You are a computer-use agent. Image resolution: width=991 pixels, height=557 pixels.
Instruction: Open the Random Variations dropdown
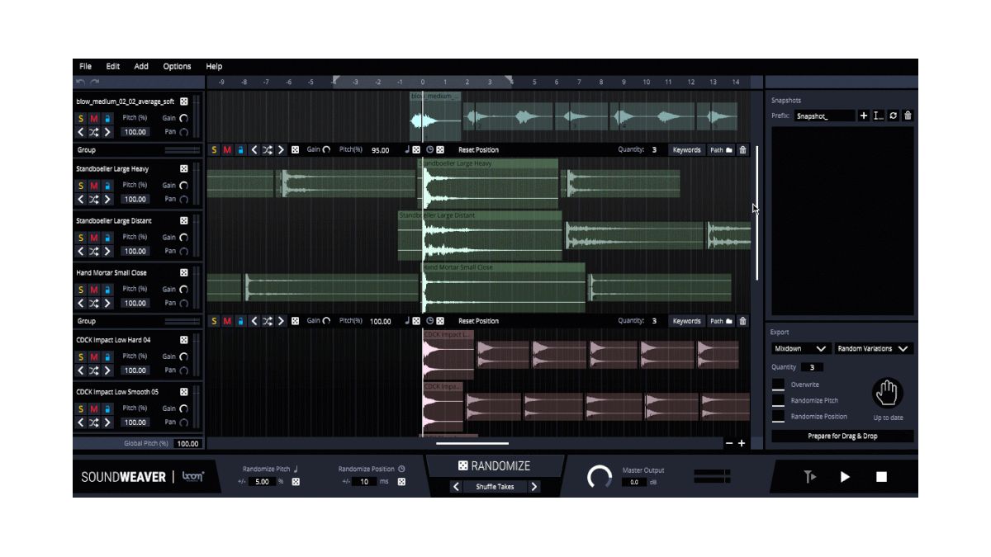point(871,348)
